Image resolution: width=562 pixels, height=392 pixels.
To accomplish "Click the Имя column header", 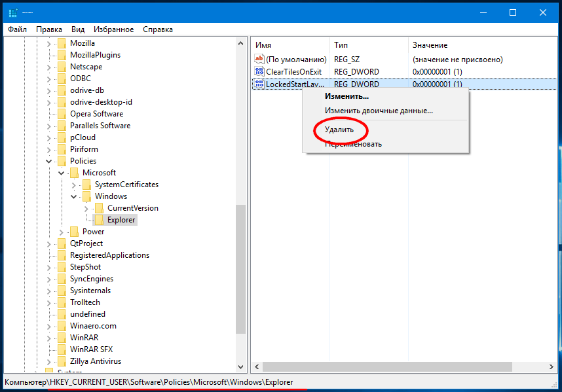I will coord(263,45).
